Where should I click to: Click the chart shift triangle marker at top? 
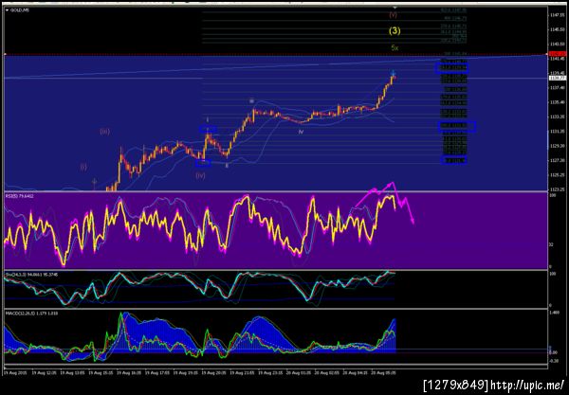point(395,8)
